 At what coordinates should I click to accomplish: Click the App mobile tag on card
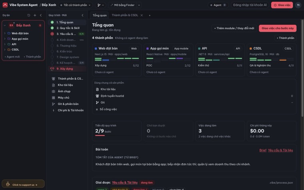click(181, 49)
